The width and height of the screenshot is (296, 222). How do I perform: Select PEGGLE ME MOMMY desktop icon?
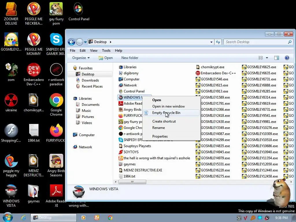pos(34,44)
